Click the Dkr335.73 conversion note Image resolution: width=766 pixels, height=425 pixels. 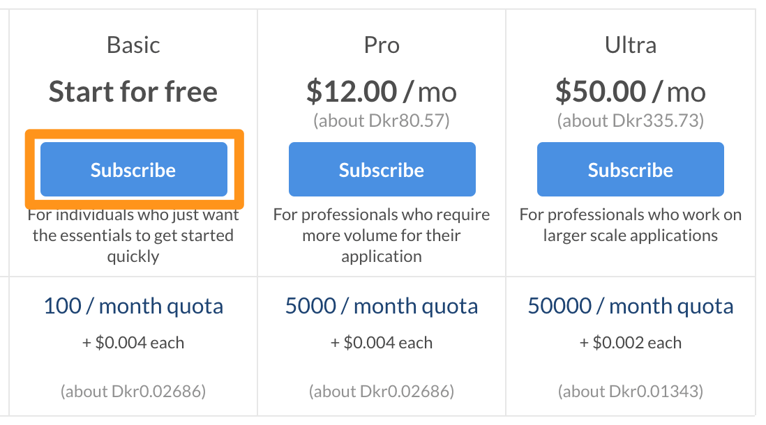(x=630, y=121)
